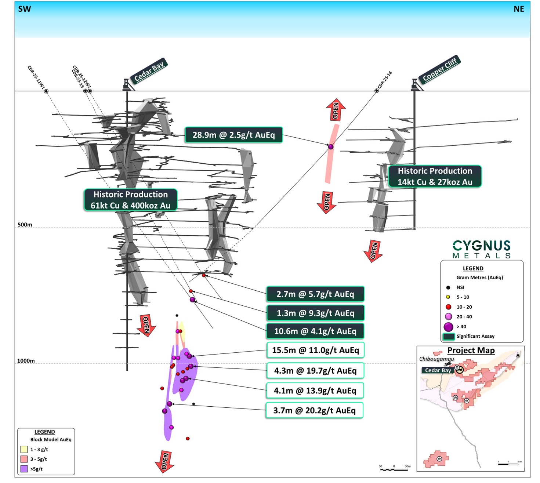Image resolution: width=540 pixels, height=483 pixels.
Task: Select the pink 20-40 gram metres marker
Action: 448,317
